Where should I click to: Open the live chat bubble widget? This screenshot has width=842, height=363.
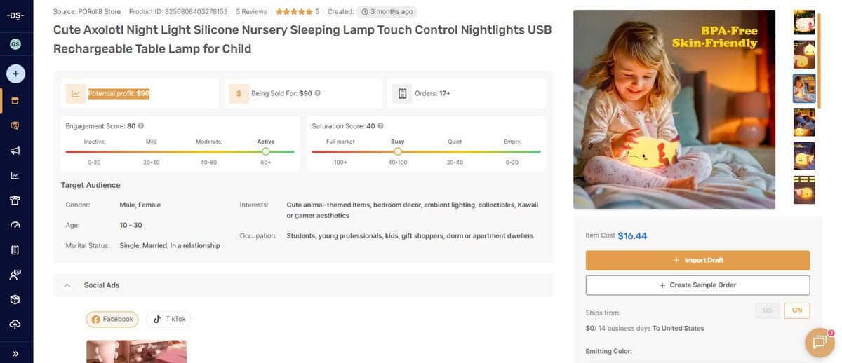[x=819, y=342]
